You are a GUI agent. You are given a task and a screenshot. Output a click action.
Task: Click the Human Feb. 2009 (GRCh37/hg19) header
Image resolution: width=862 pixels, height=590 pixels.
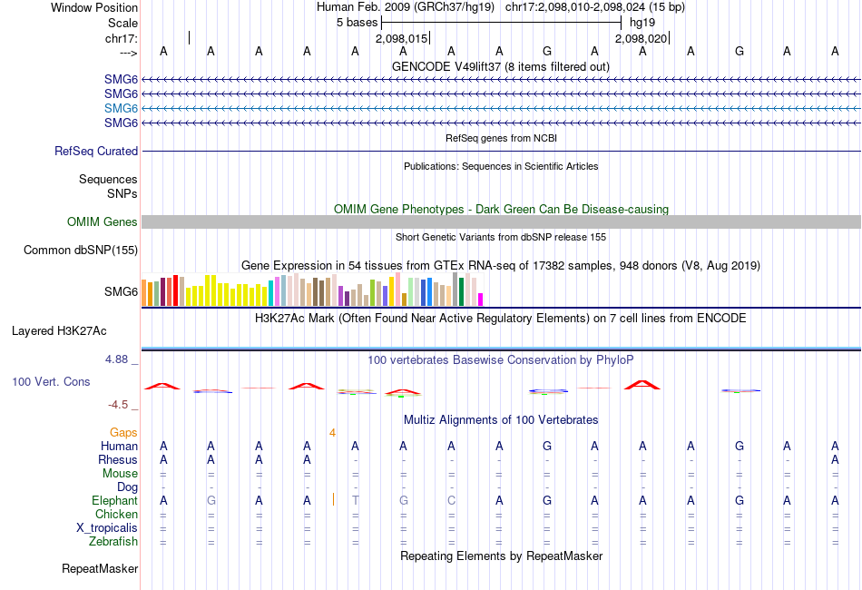click(406, 7)
